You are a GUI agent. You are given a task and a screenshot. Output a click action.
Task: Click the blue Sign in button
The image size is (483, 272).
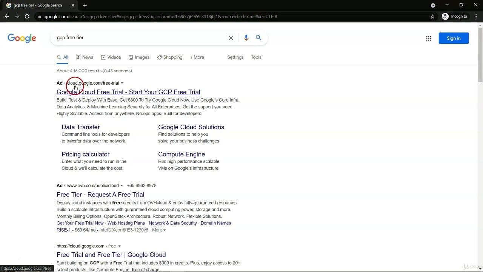(454, 38)
